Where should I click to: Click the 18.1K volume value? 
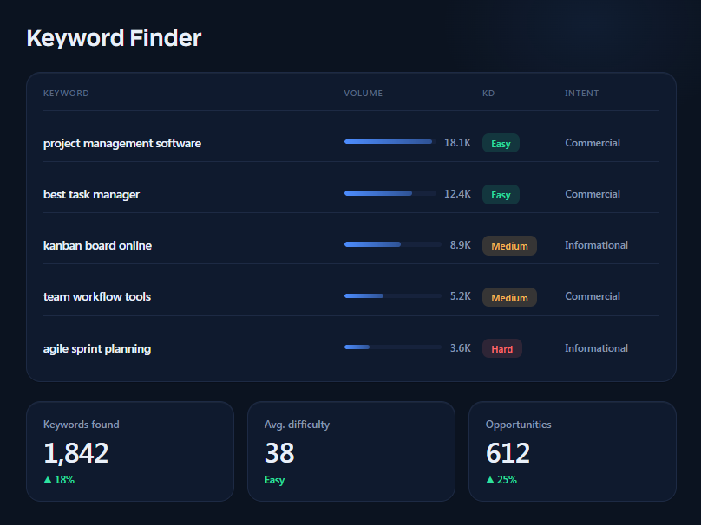(x=457, y=143)
